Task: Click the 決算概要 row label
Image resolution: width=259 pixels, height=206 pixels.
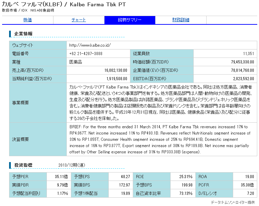Action: click(38, 139)
